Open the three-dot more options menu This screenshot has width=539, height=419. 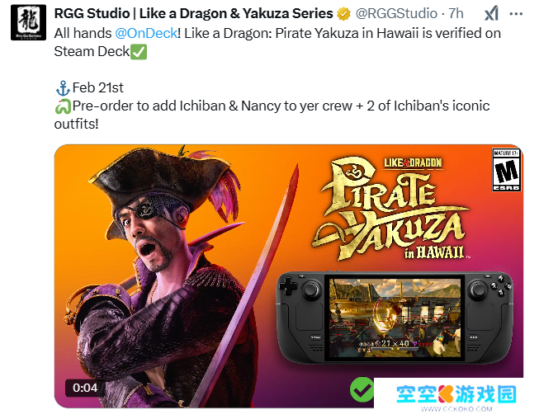coord(517,13)
